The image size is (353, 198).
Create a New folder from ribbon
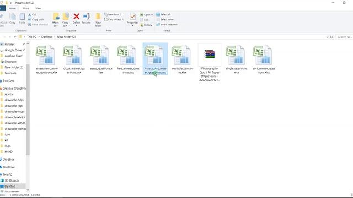click(x=98, y=20)
